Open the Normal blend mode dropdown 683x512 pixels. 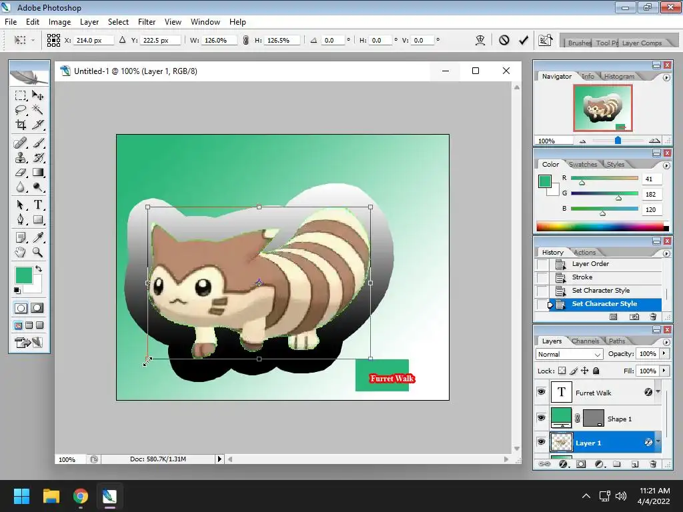click(x=569, y=354)
